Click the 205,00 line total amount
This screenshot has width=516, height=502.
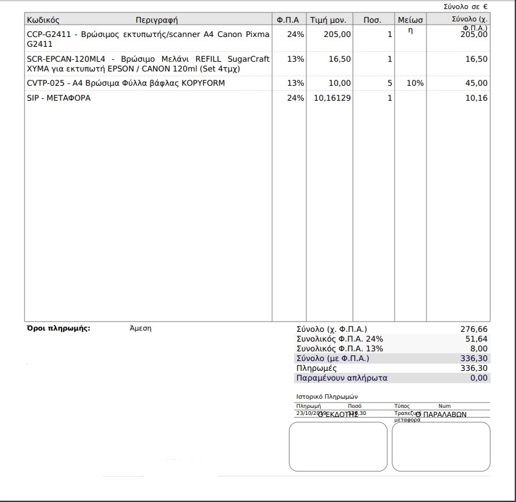pos(474,34)
